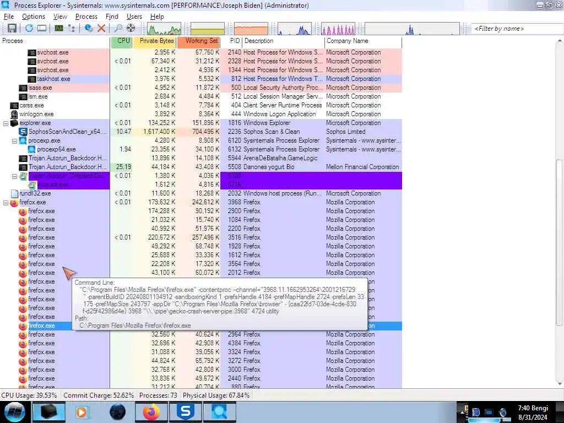Open the Users menu
The height and width of the screenshot is (423, 564).
coord(134,17)
